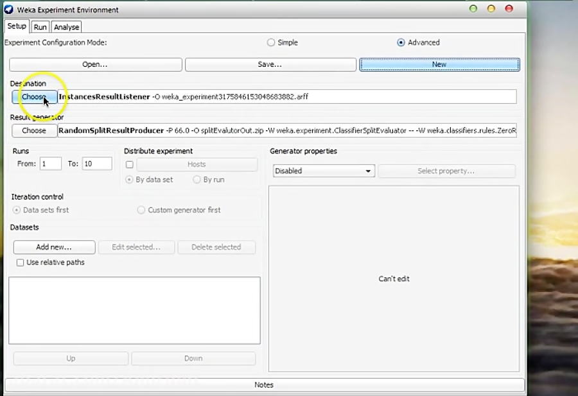Switch to the Run tab

39,27
